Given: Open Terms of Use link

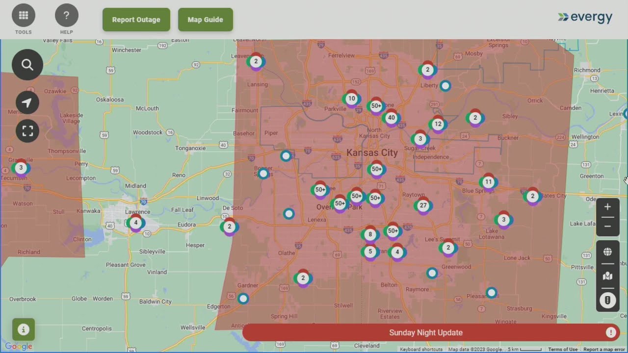Looking at the screenshot, I should pyautogui.click(x=563, y=350).
